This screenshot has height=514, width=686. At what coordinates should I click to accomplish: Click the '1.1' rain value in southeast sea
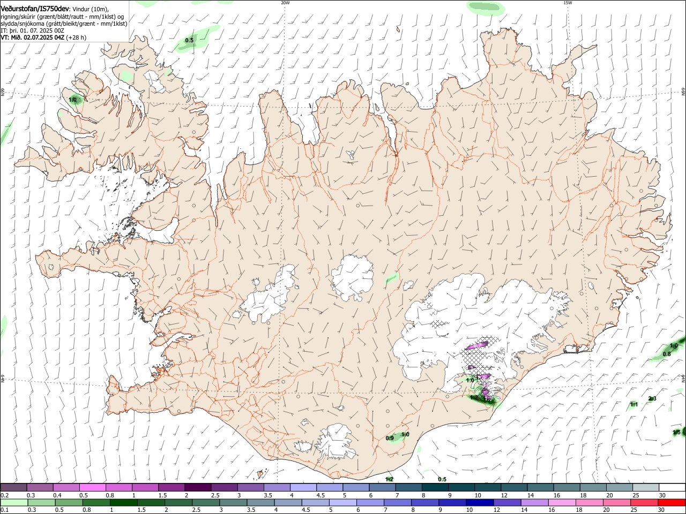633,405
